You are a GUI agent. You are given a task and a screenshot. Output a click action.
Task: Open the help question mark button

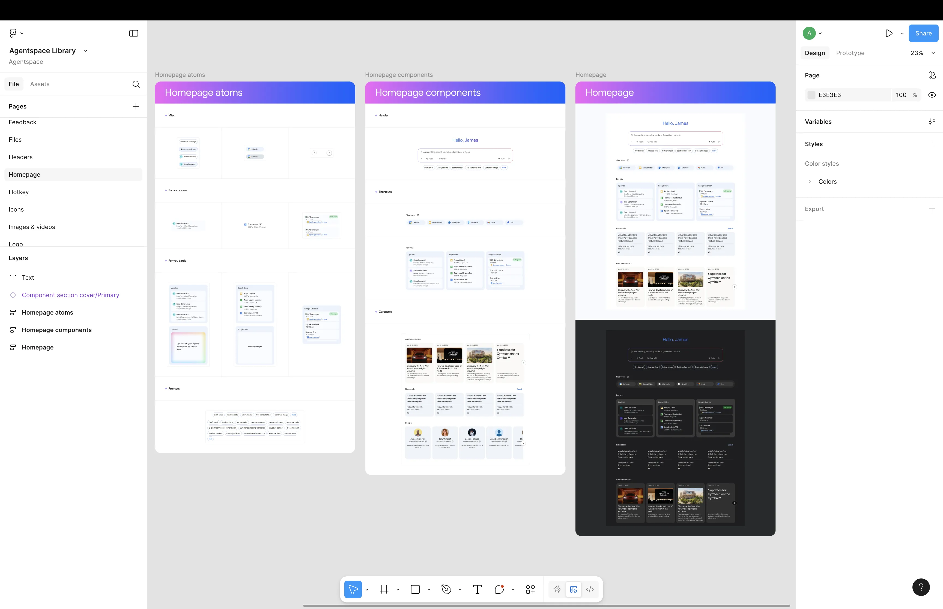(920, 587)
